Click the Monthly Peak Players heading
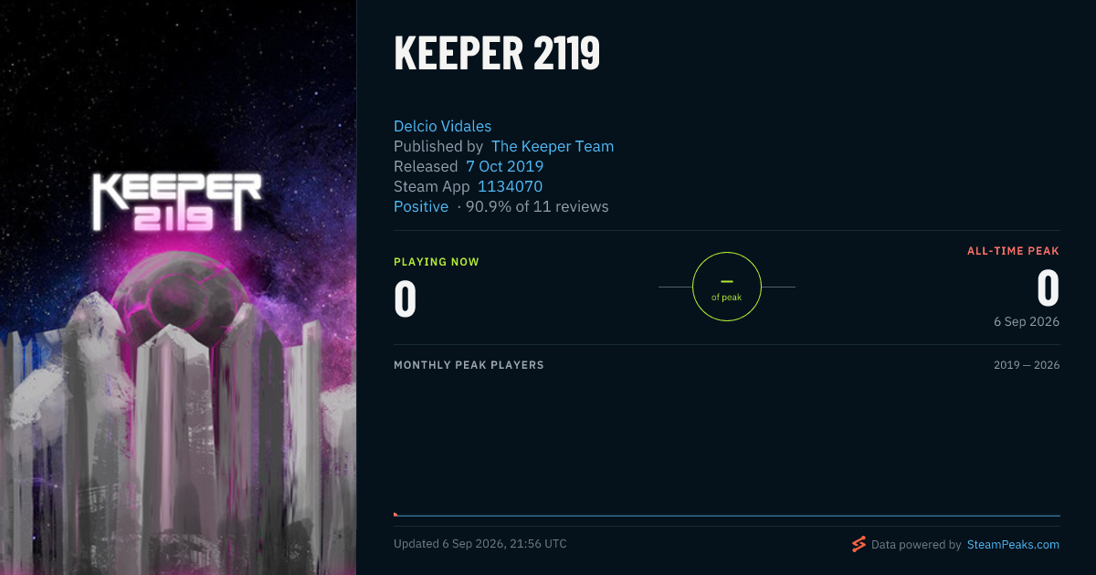1096x575 pixels. pyautogui.click(x=469, y=365)
